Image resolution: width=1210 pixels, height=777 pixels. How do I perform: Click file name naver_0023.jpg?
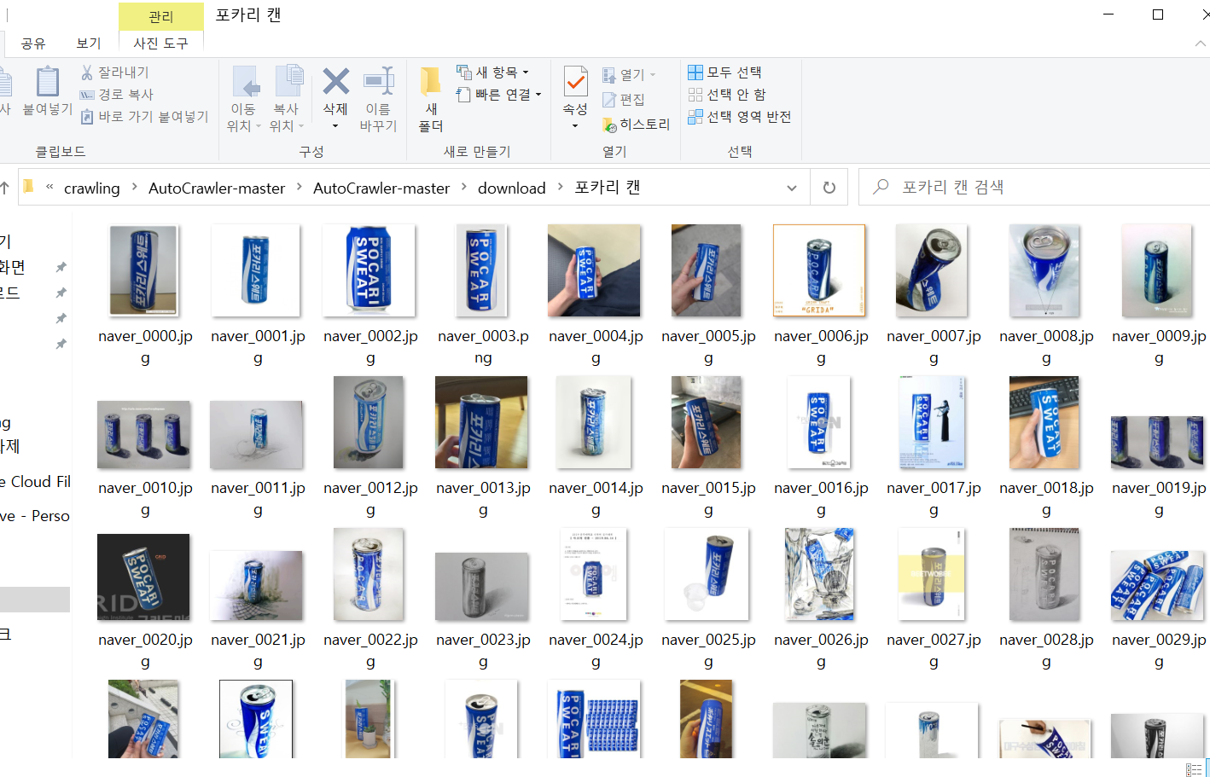[483, 650]
